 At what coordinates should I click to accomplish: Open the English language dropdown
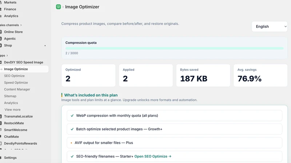point(270,26)
